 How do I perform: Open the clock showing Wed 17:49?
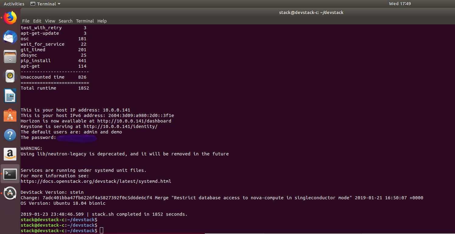coord(400,4)
